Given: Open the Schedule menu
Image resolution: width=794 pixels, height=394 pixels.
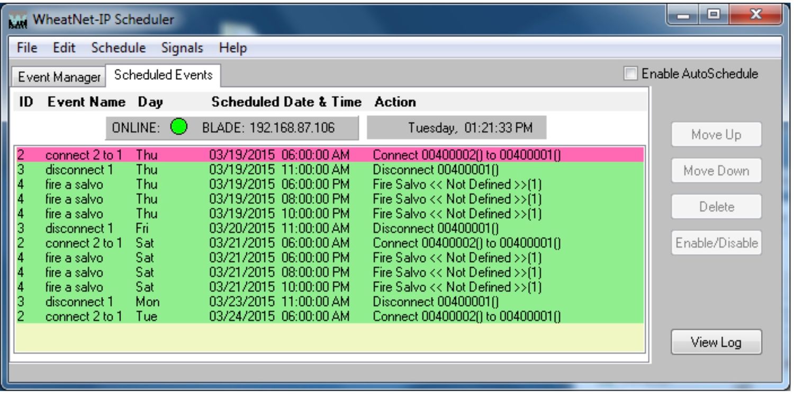Looking at the screenshot, I should (x=119, y=48).
